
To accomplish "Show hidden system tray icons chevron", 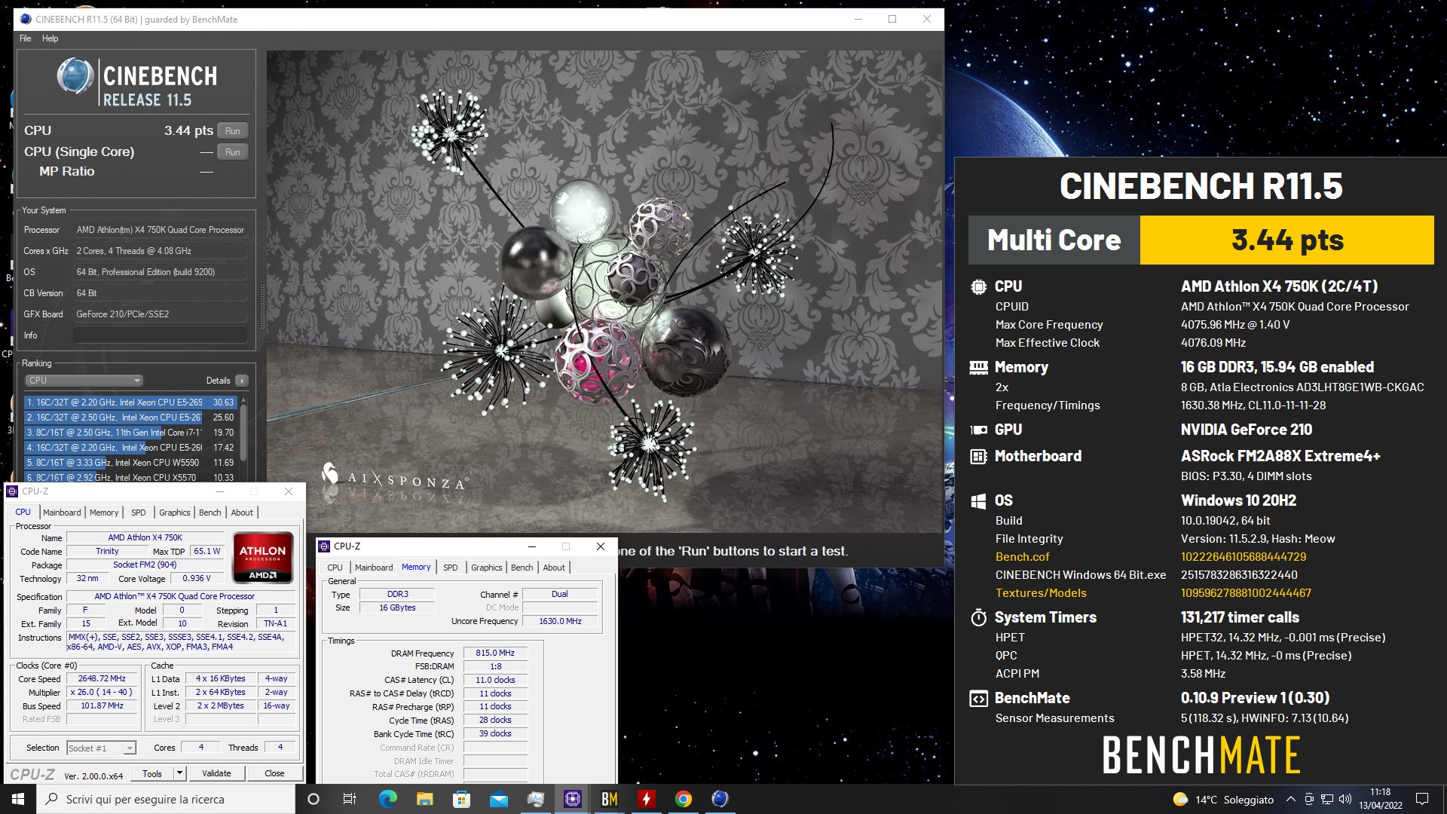I will tap(1290, 799).
